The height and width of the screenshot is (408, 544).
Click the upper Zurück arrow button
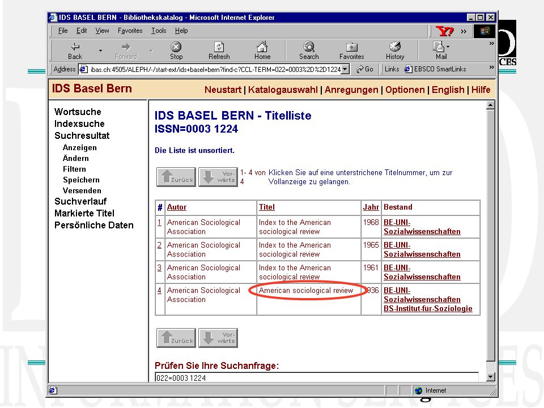pyautogui.click(x=176, y=177)
